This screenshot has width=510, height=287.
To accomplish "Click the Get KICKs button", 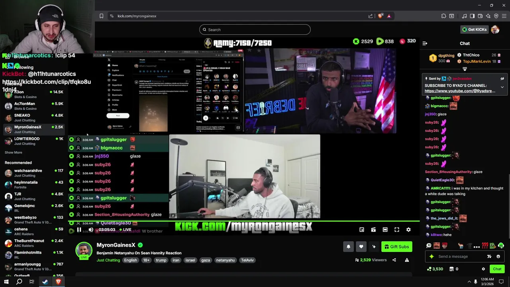I will click(x=474, y=29).
